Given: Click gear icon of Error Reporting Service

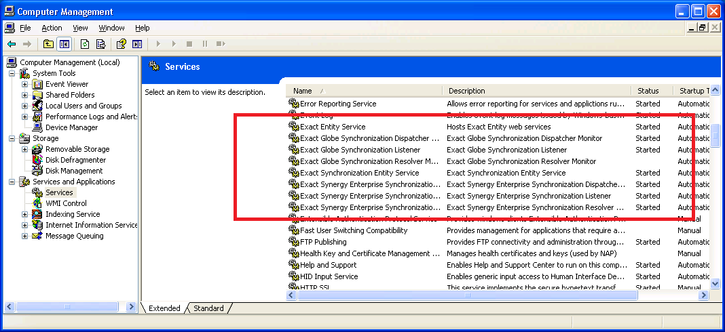Looking at the screenshot, I should [294, 104].
